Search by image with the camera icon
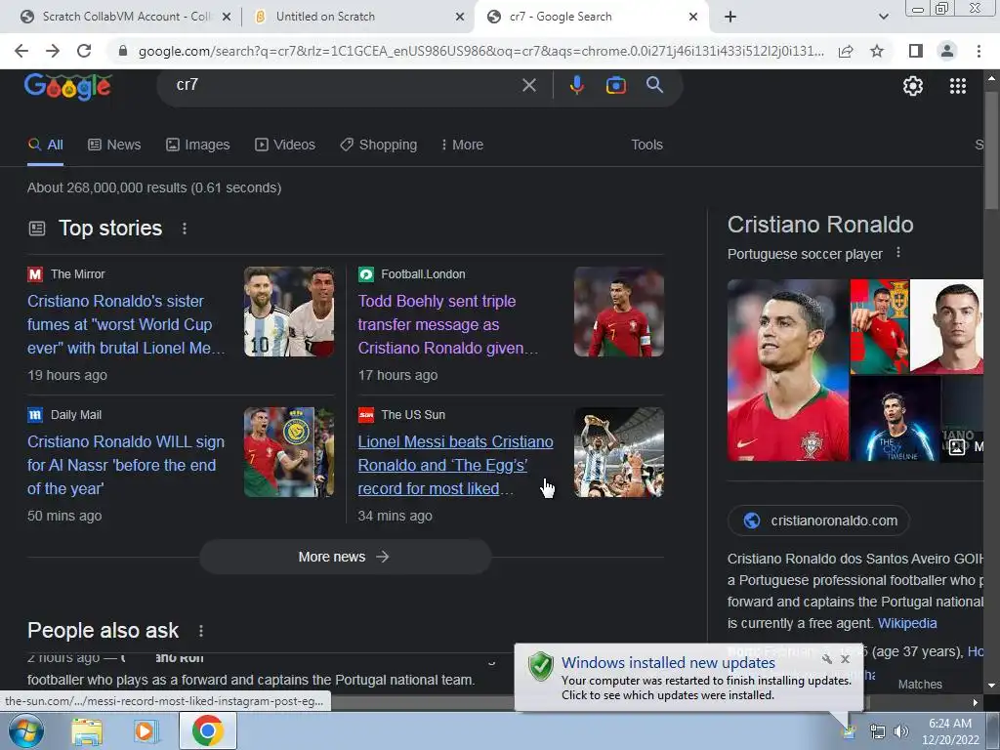Screen dimensions: 1000x750 615,85
